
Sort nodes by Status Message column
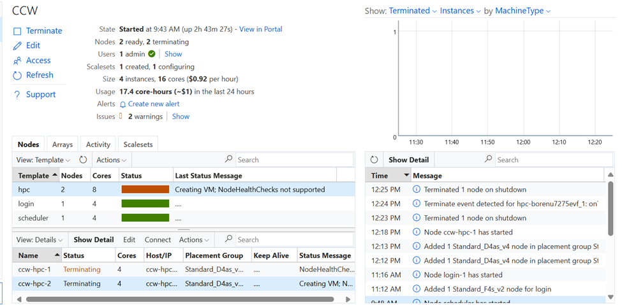pyautogui.click(x=326, y=255)
